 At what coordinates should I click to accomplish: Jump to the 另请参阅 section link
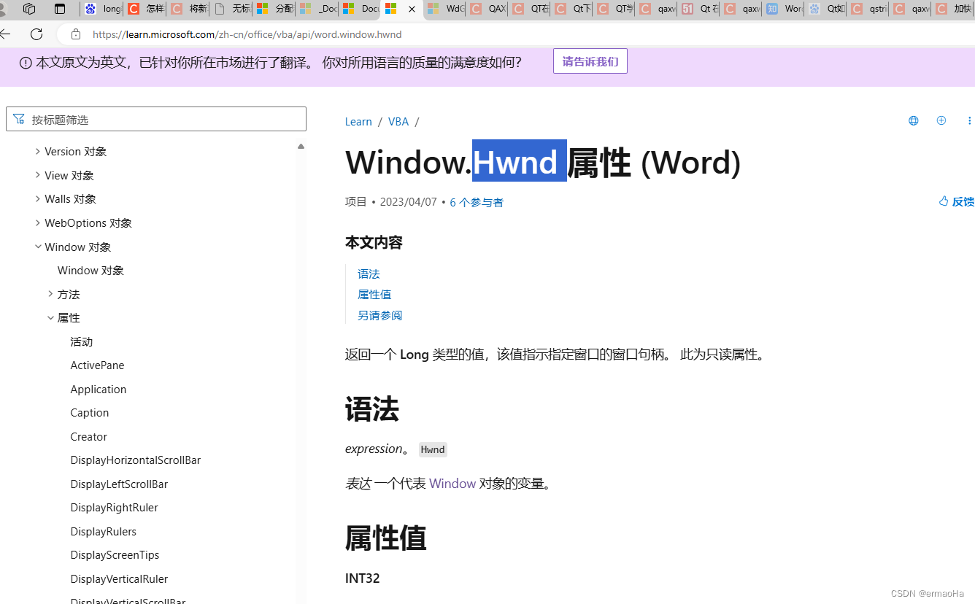pos(379,315)
